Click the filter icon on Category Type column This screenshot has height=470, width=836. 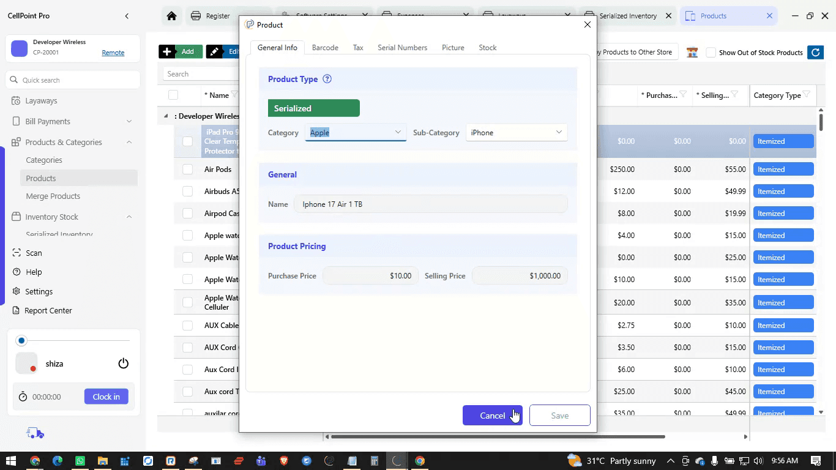click(807, 95)
